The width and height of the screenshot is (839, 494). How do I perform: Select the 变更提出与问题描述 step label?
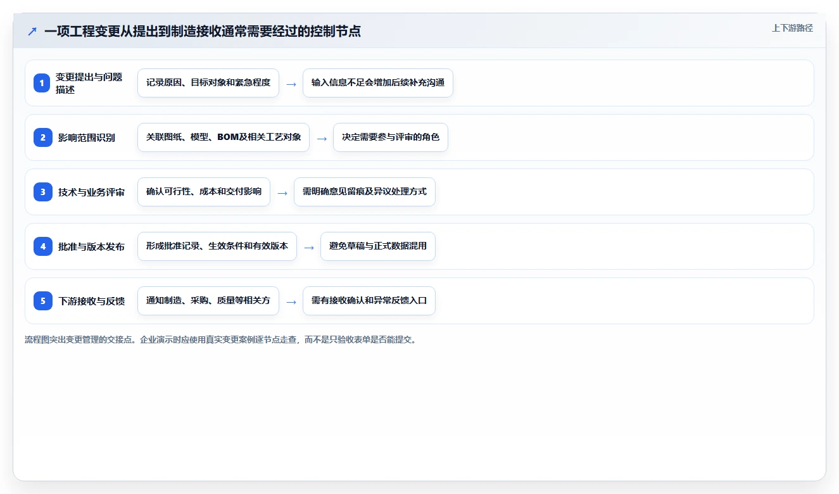coord(89,83)
